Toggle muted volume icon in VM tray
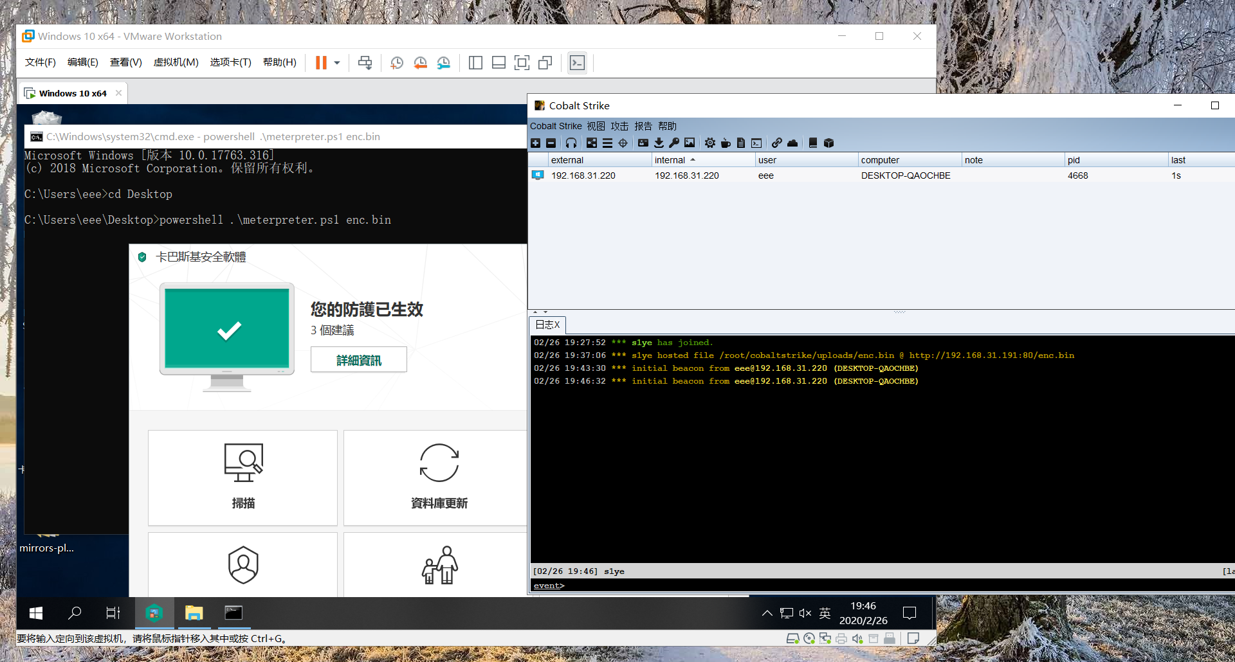 805,613
